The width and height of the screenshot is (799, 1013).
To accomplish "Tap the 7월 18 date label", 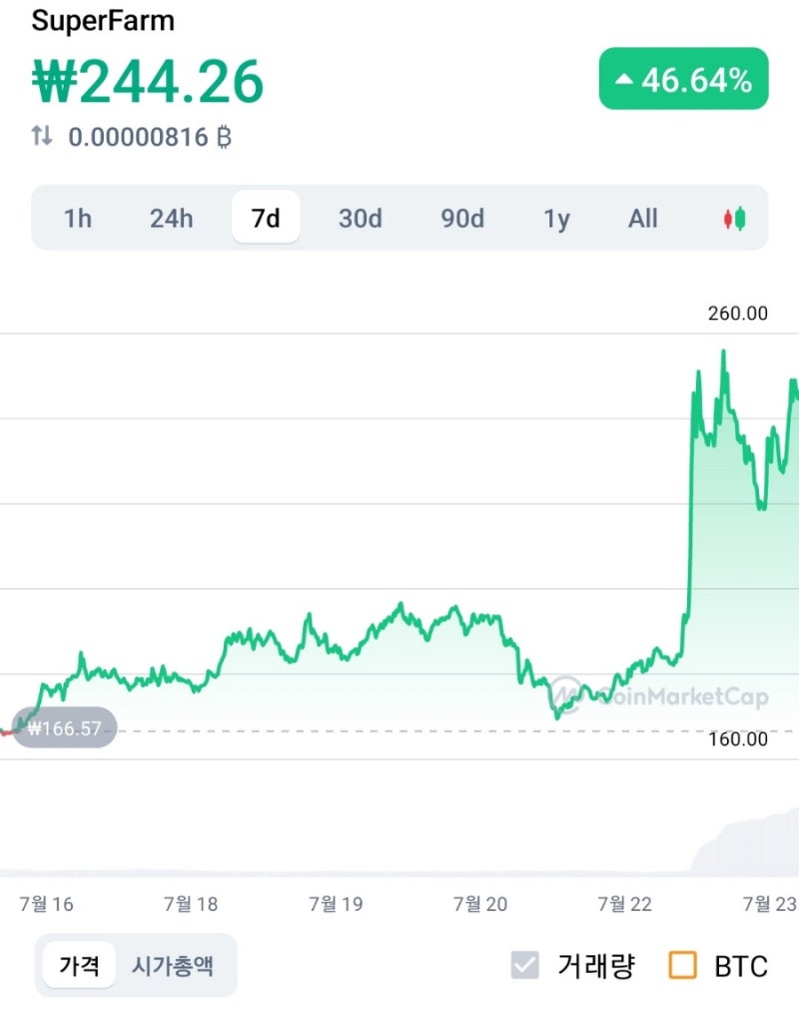I will 191,904.
